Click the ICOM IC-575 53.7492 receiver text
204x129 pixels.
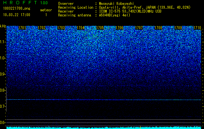tap(130, 11)
